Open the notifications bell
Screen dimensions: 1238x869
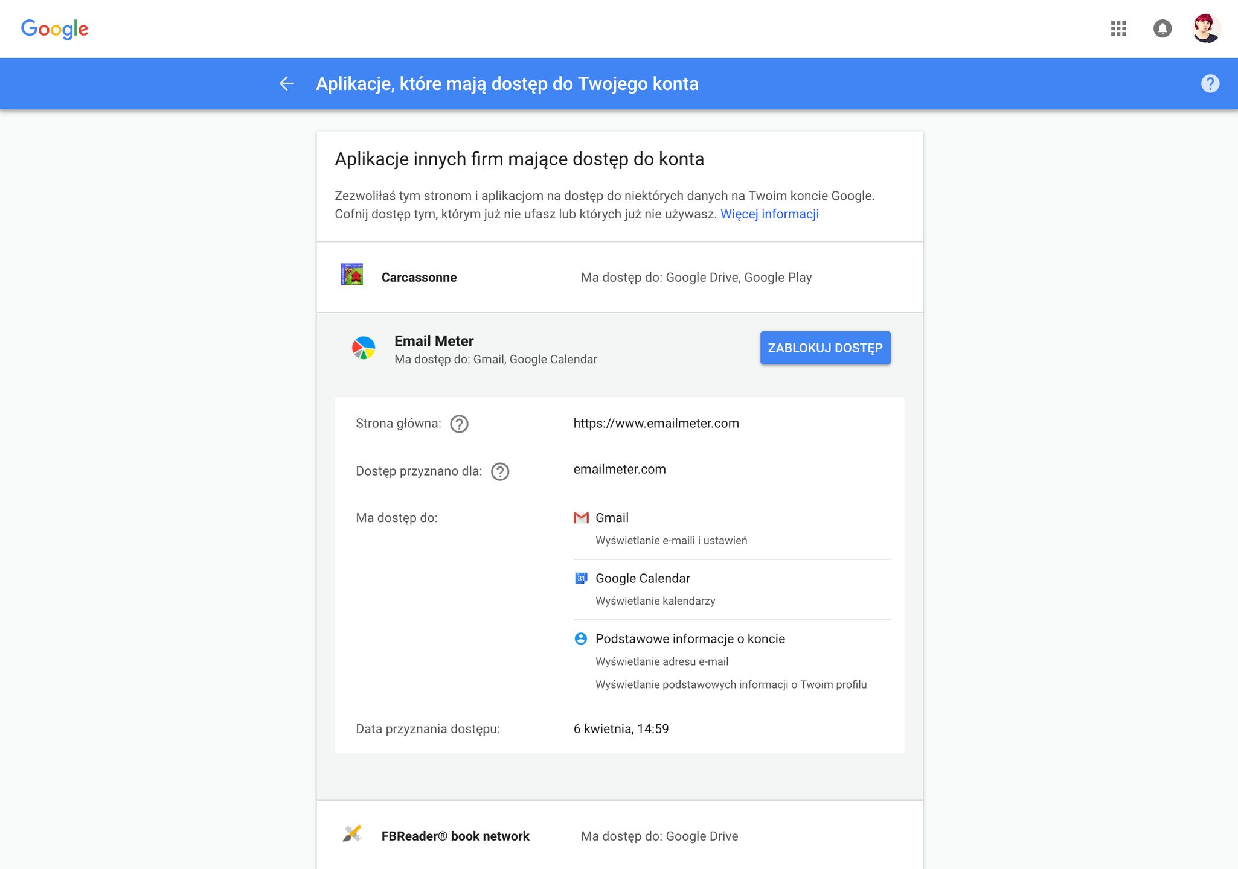1162,28
